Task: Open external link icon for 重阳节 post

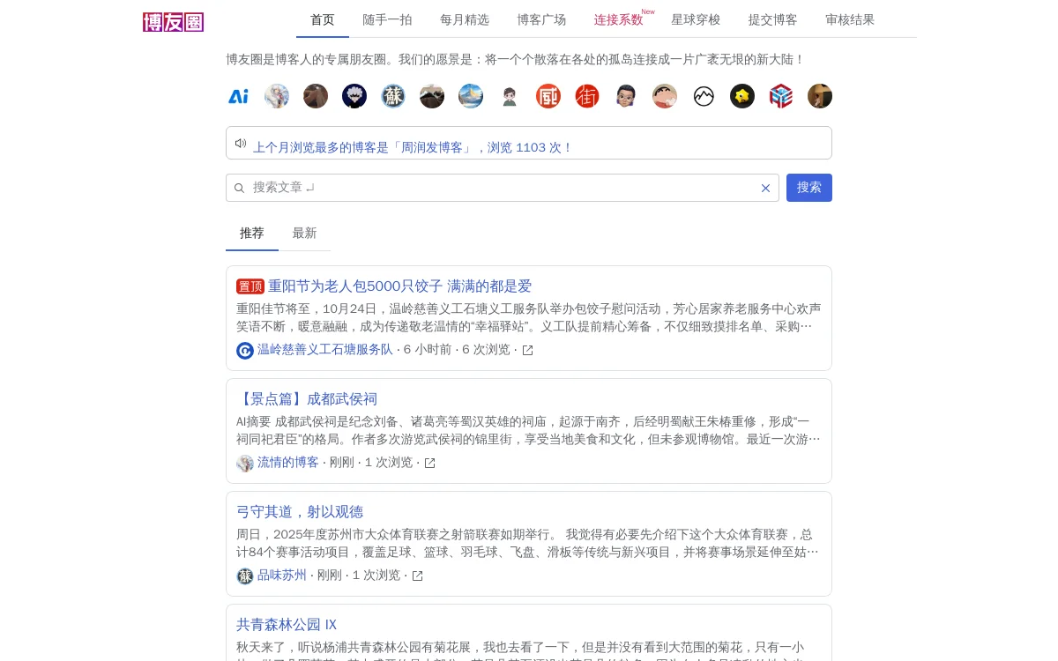Action: click(x=528, y=350)
